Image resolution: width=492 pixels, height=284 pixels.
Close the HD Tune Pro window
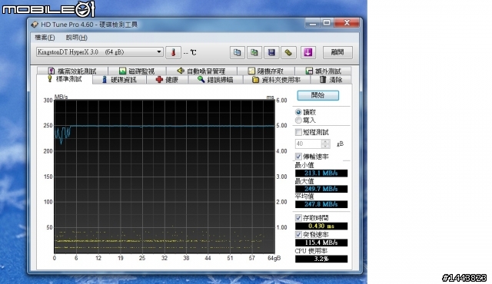tap(347, 23)
